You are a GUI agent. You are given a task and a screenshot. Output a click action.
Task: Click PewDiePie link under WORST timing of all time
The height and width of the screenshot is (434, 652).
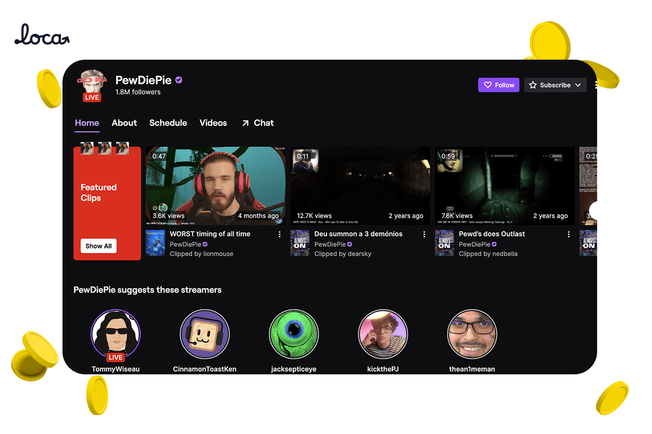185,245
